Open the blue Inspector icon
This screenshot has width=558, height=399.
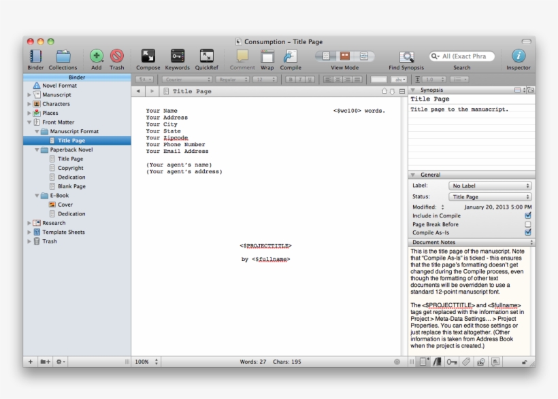click(x=519, y=57)
